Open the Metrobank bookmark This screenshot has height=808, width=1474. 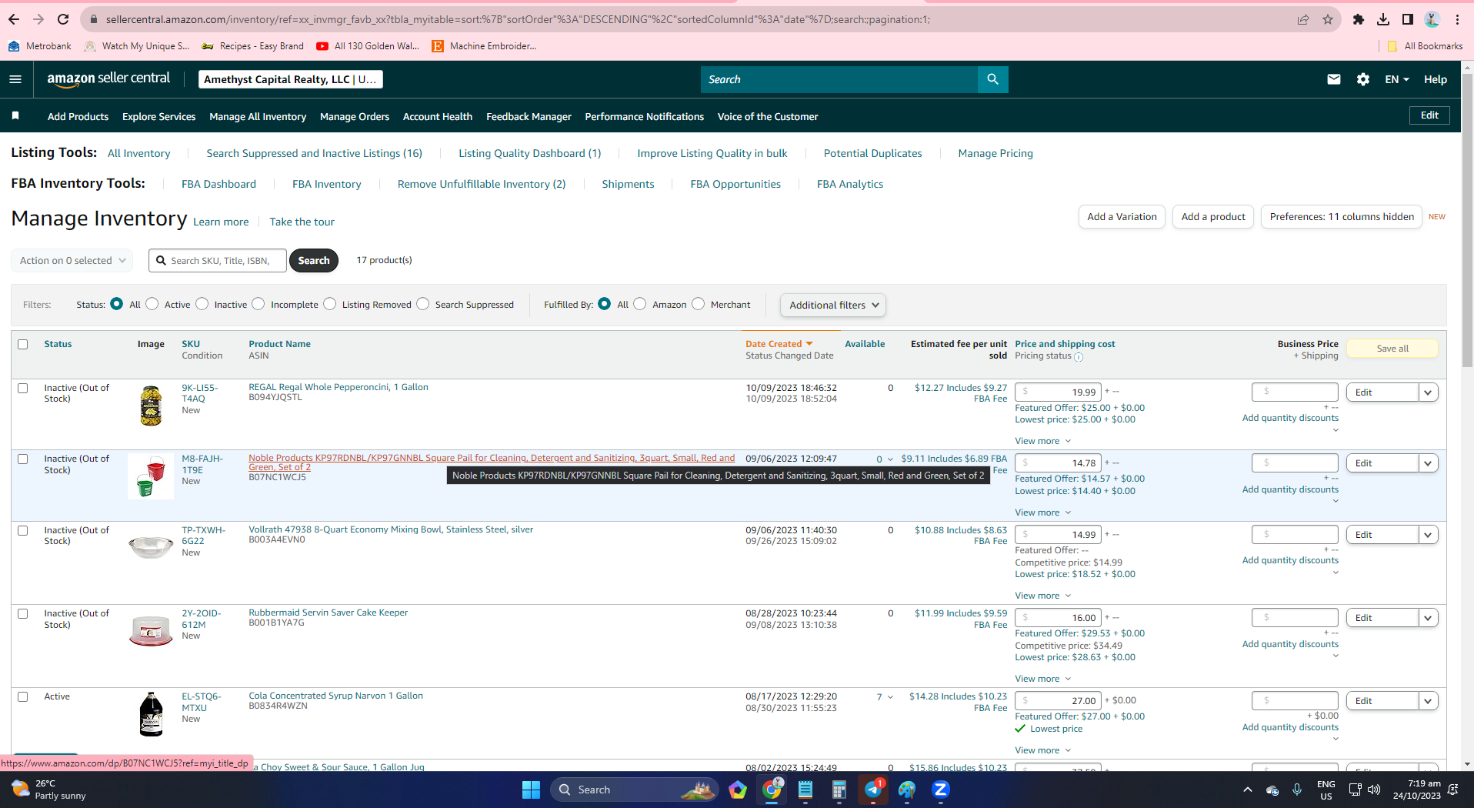click(40, 46)
